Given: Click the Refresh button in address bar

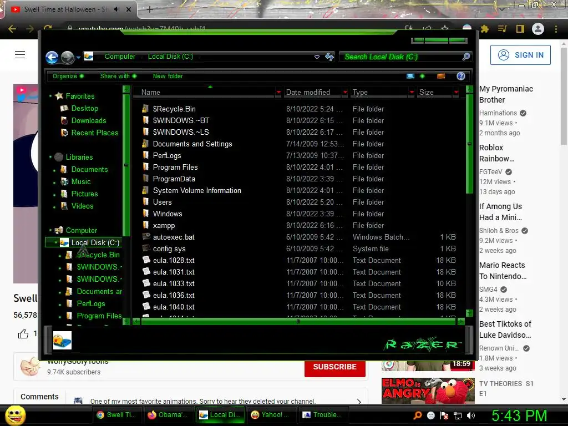Looking at the screenshot, I should coord(329,57).
